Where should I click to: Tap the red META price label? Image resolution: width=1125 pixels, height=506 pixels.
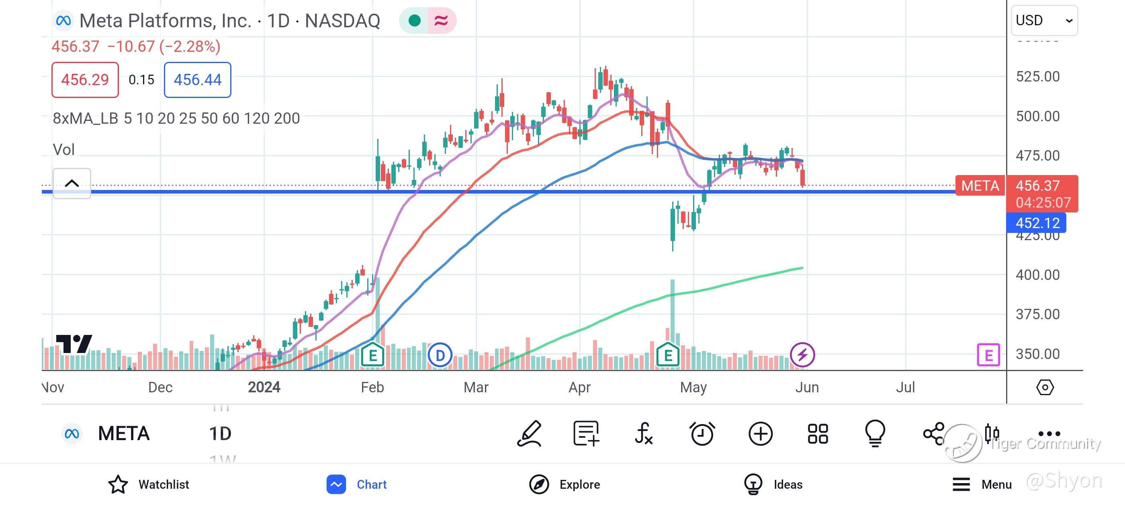pos(980,186)
